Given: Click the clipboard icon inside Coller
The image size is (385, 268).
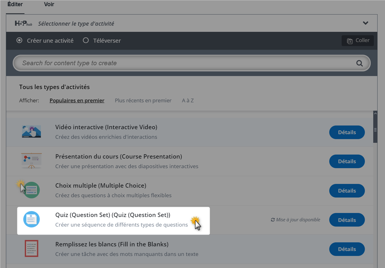Looking at the screenshot, I should click(350, 40).
